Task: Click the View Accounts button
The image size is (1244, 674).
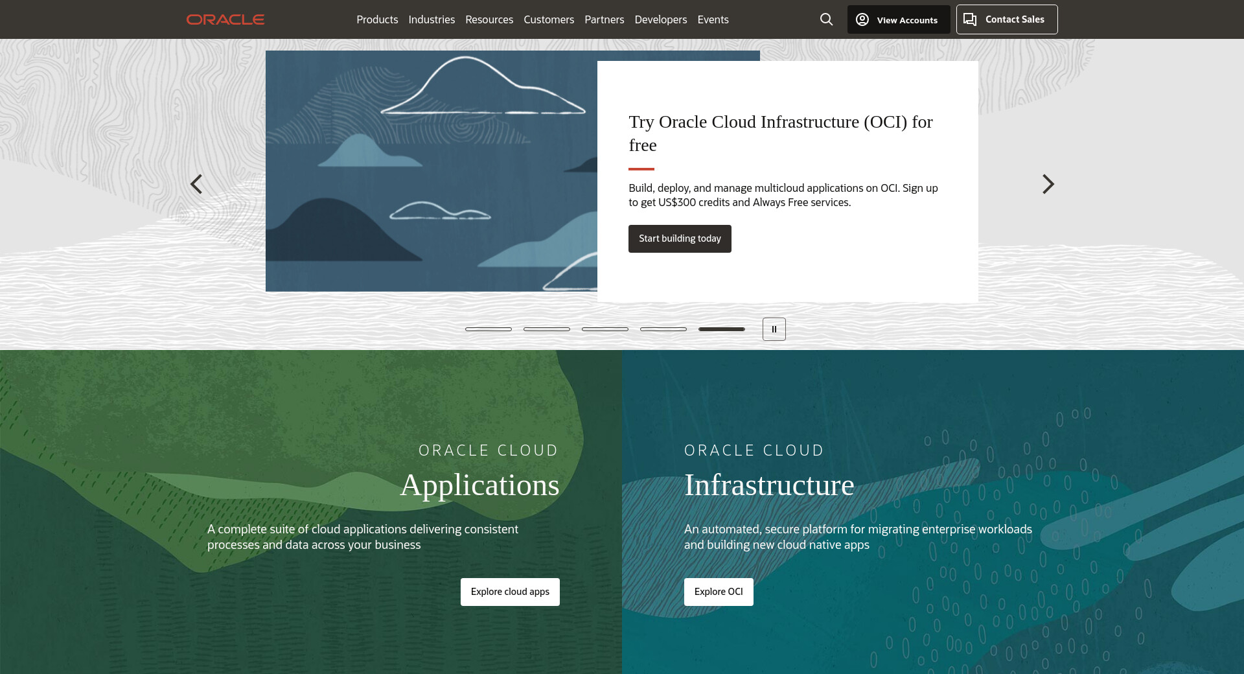Action: 898,19
